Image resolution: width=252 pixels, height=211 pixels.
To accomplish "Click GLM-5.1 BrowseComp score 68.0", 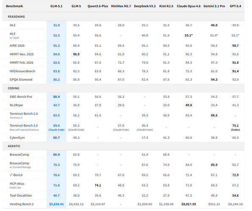I will click(56, 155).
